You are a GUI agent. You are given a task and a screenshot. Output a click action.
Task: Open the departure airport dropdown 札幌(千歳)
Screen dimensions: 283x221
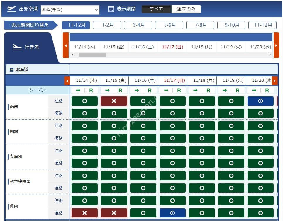(x=70, y=10)
